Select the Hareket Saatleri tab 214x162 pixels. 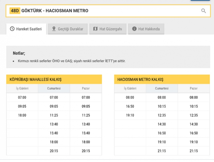coord(26,29)
